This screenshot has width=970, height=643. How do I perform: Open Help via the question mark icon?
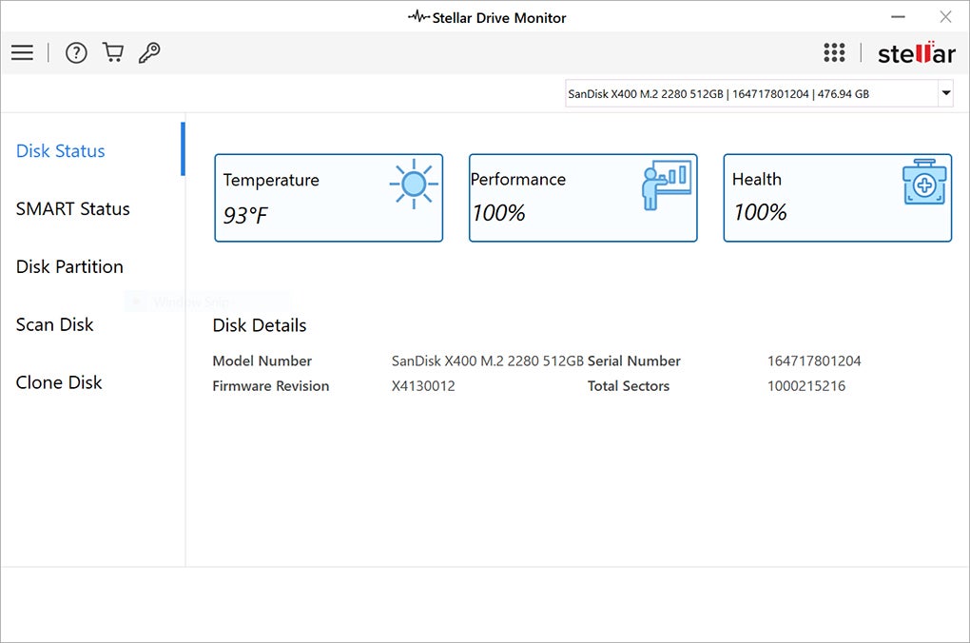pos(76,52)
